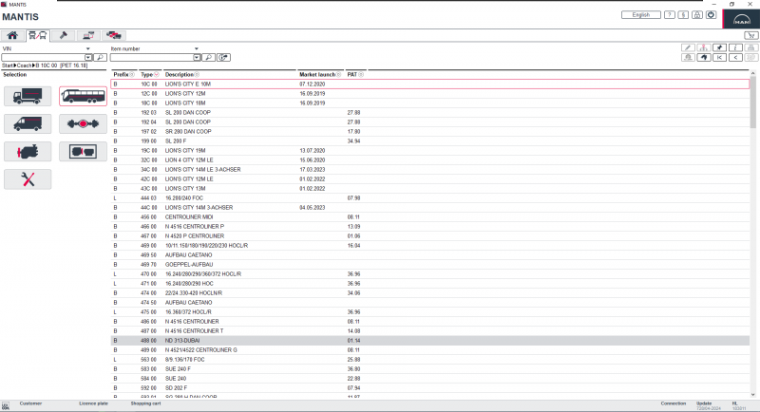Filter the Type column
This screenshot has width=760, height=412.
coord(156,75)
